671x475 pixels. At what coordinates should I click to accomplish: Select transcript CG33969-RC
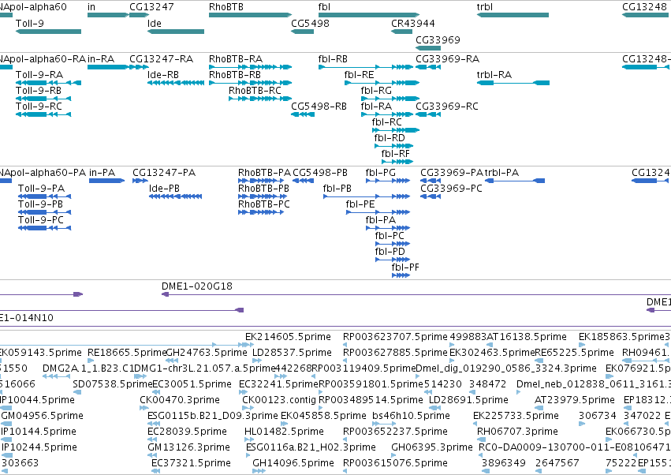428,114
